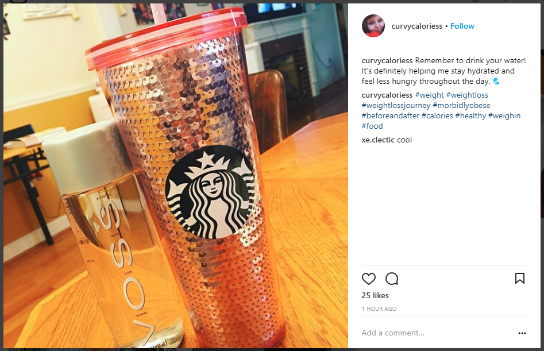The width and height of the screenshot is (544, 351).
Task: Open the #weightloss hashtag
Action: pos(467,95)
